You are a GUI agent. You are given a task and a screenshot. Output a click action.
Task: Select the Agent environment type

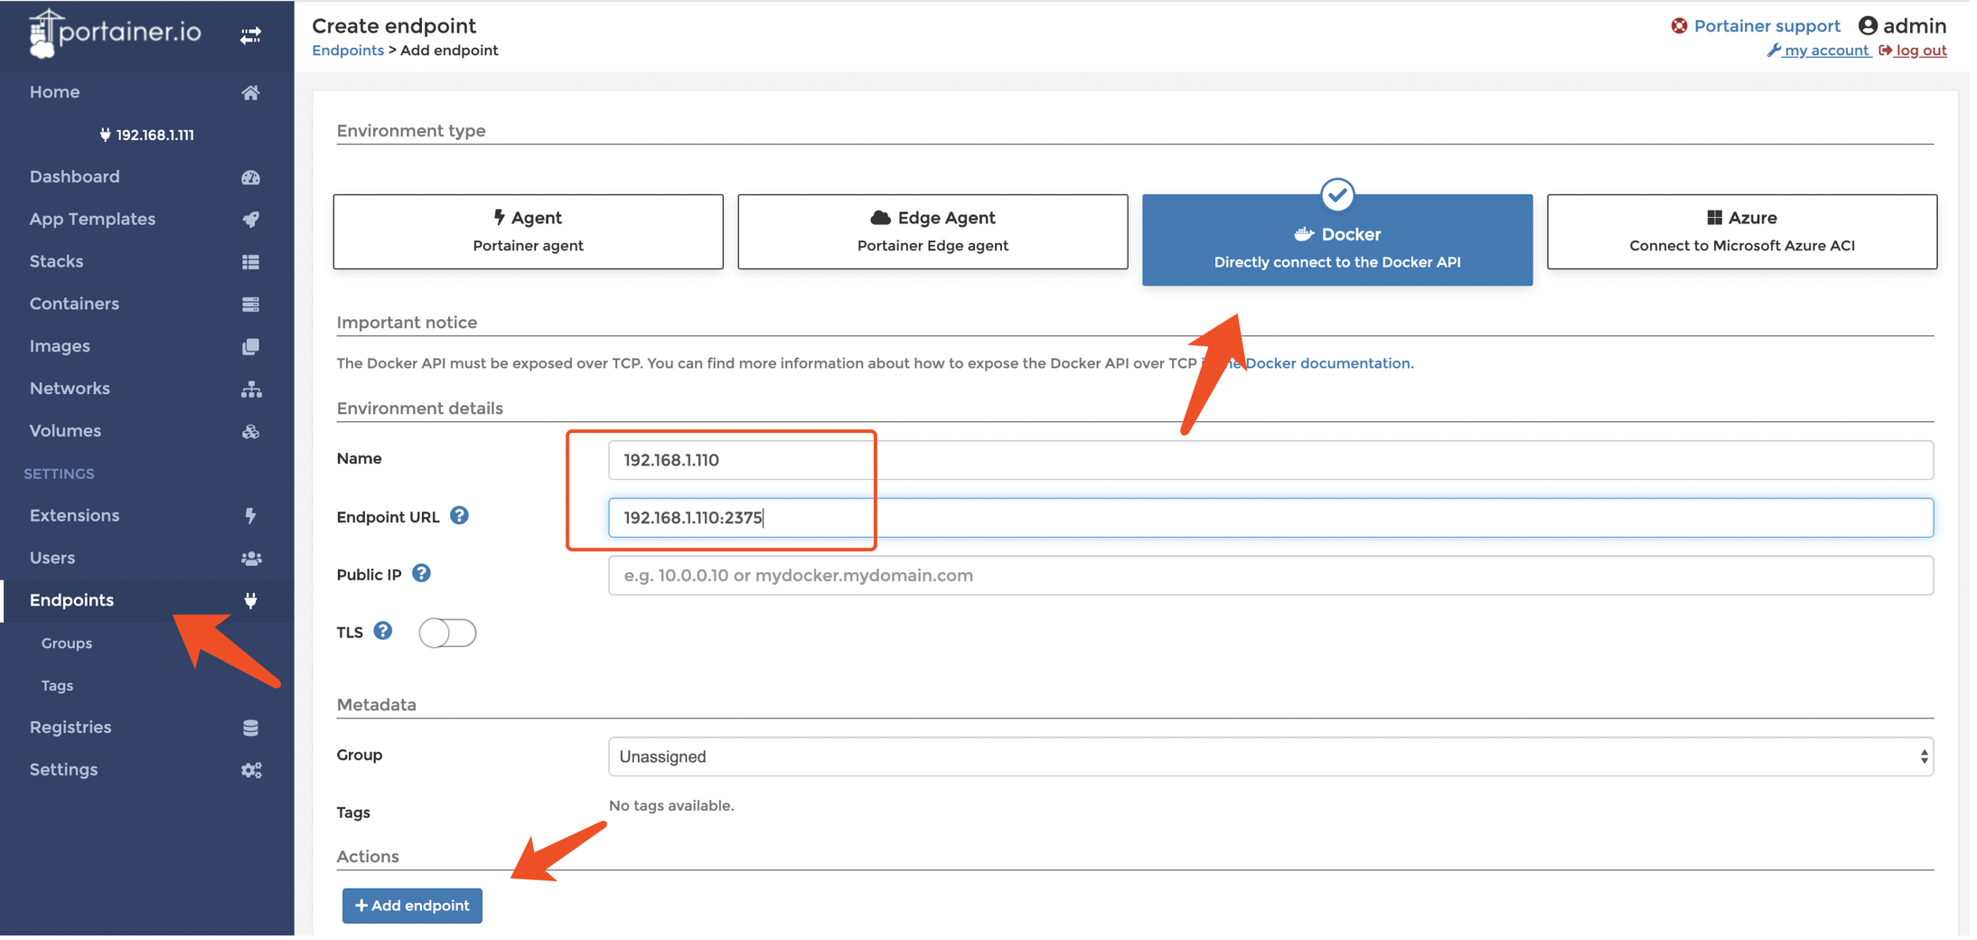tap(528, 231)
